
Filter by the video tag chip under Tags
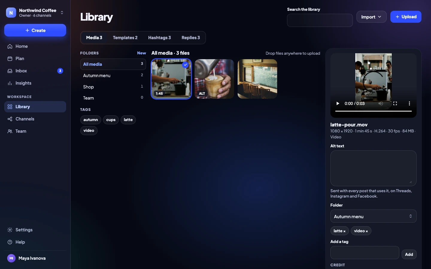tap(89, 131)
